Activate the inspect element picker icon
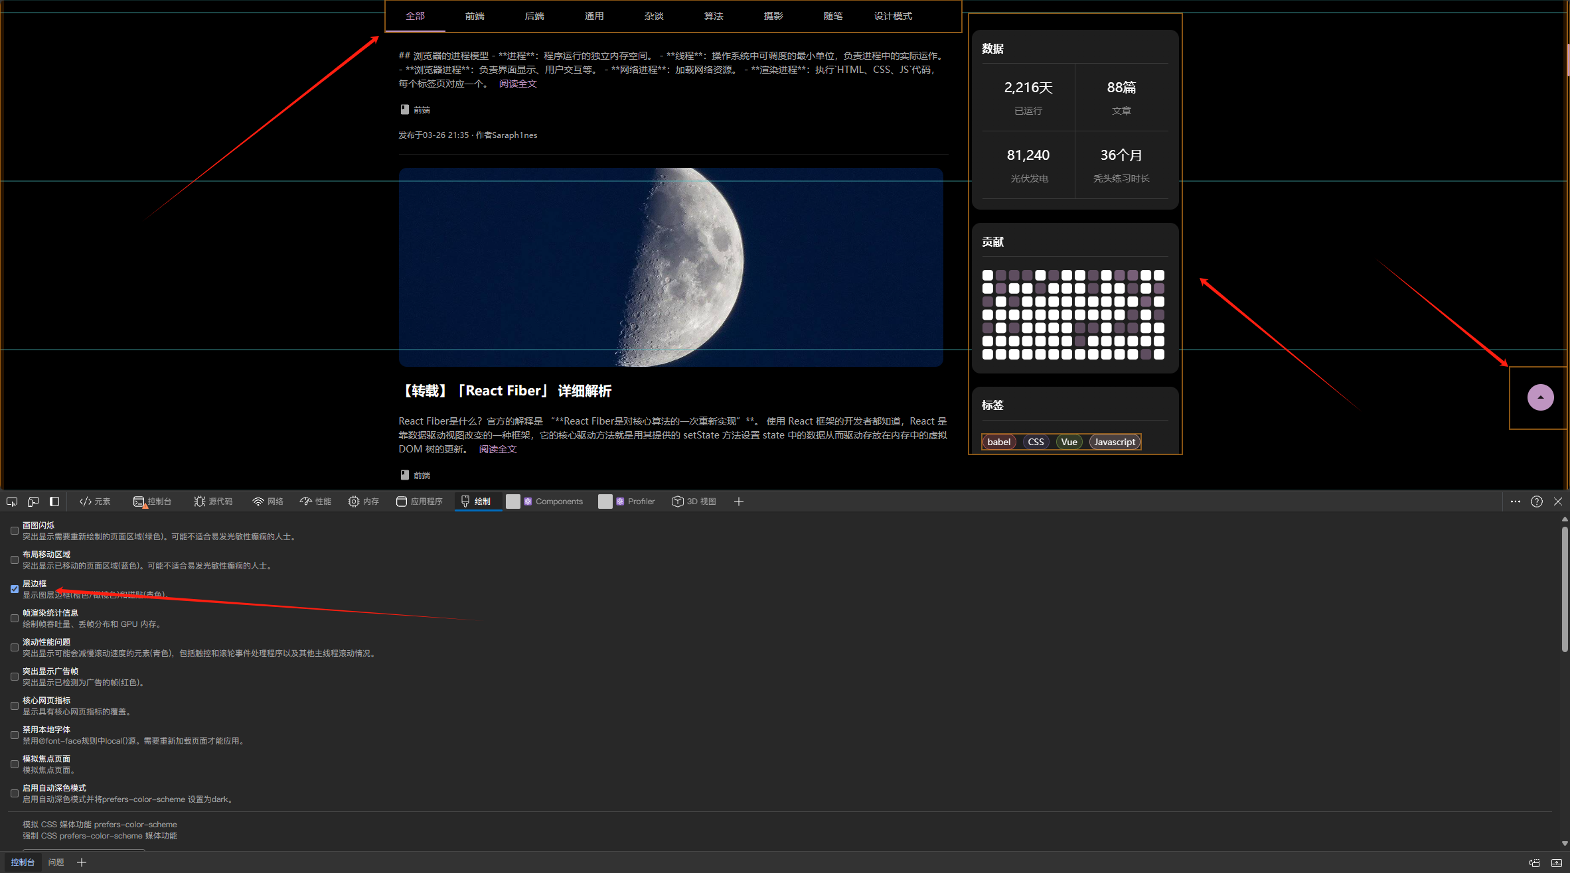This screenshot has width=1570, height=873. (12, 502)
